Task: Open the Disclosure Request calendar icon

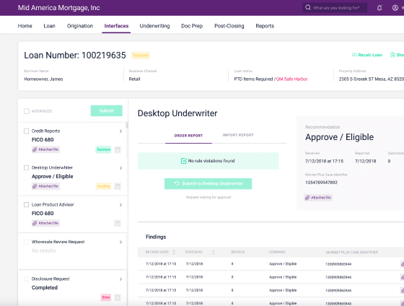Action: (118, 297)
